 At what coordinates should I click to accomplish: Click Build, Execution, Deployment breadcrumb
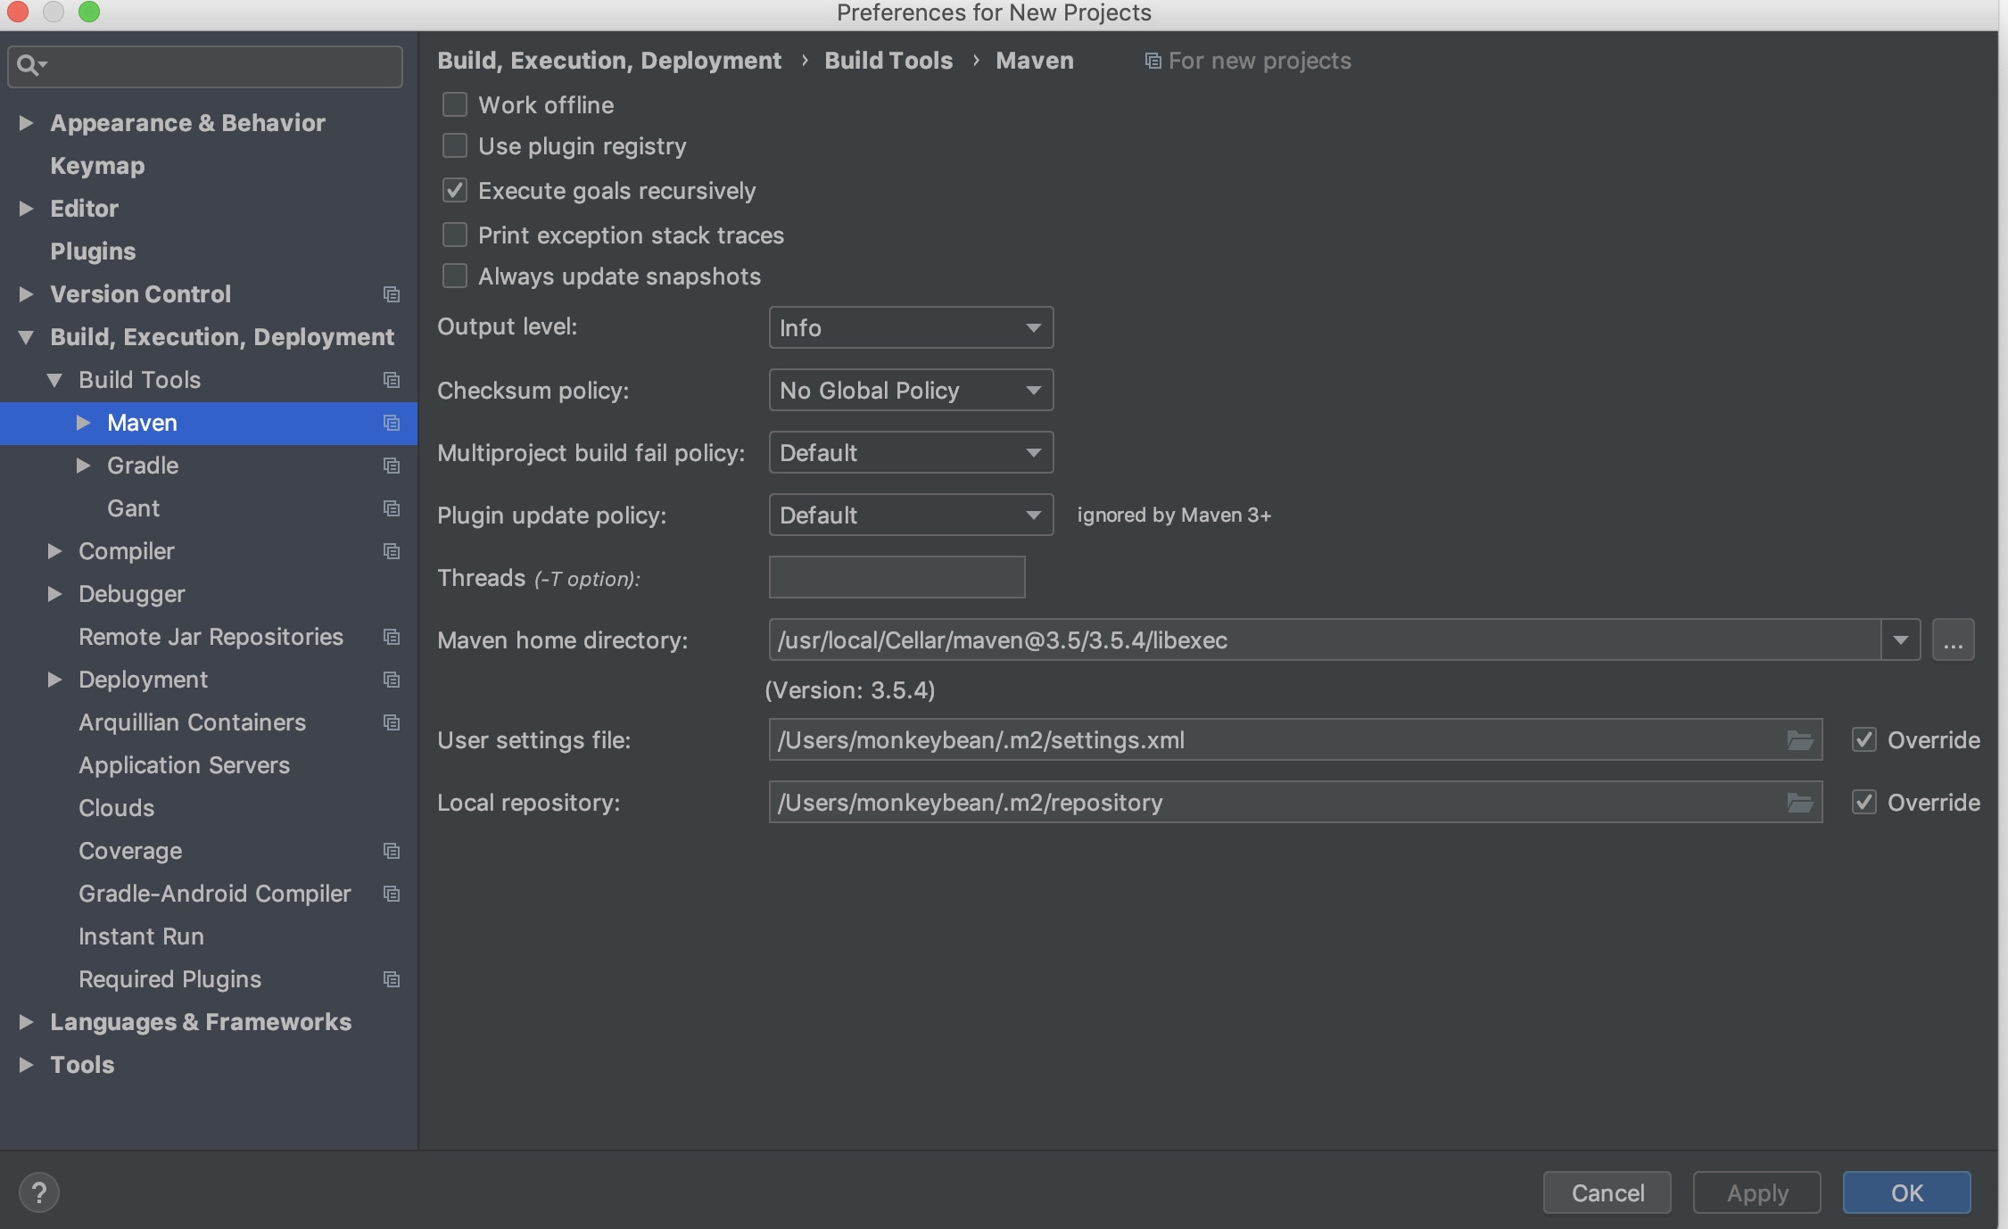609,61
